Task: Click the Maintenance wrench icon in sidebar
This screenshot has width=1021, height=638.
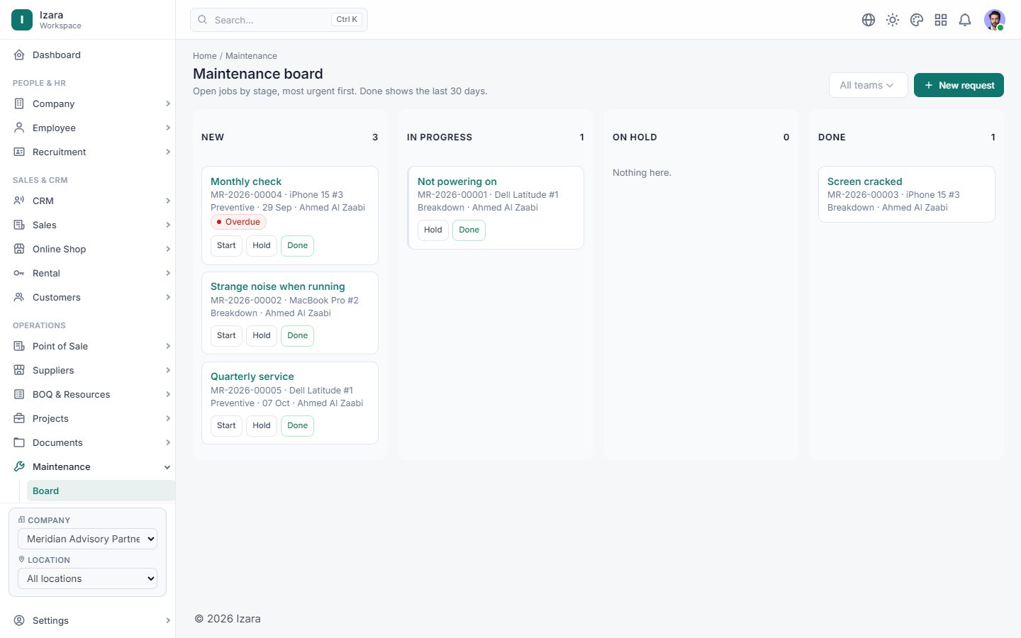Action: tap(19, 466)
